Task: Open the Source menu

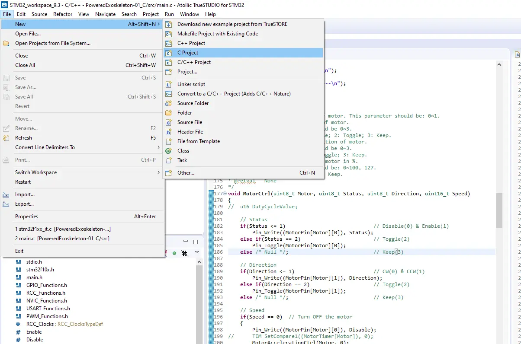Action: tap(39, 14)
